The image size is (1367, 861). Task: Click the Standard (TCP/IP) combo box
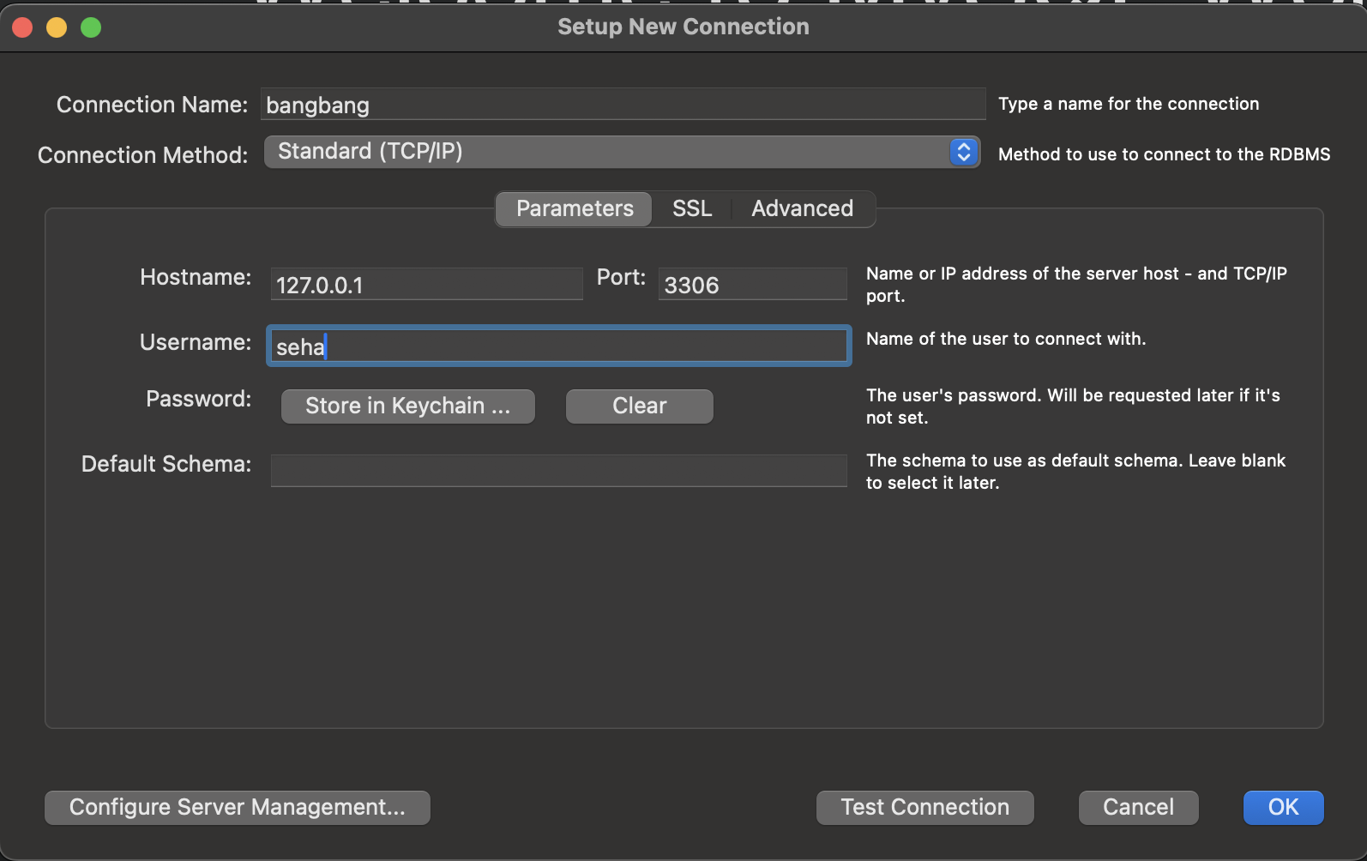pos(622,152)
